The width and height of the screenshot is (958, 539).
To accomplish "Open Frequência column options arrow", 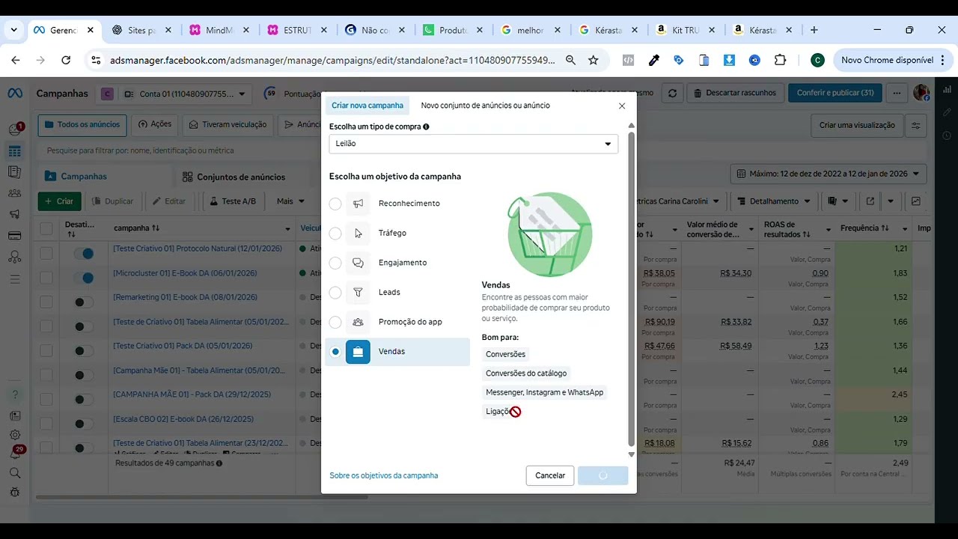I will 905,229.
